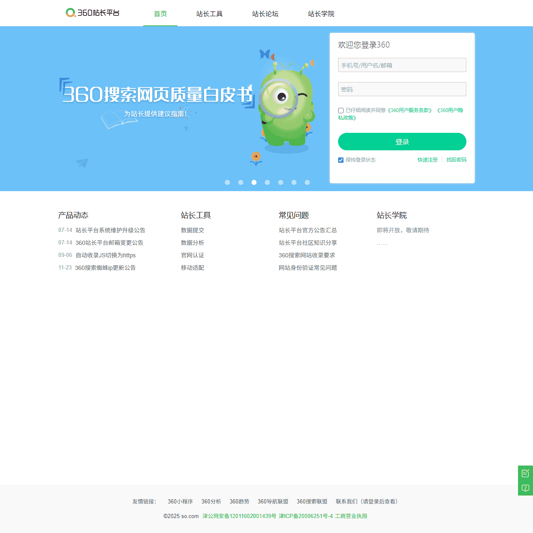Click the 360站长平台 logo
The width and height of the screenshot is (533, 533).
click(92, 13)
